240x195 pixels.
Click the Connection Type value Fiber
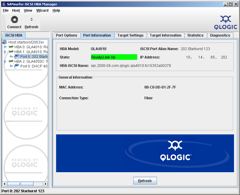click(x=148, y=98)
